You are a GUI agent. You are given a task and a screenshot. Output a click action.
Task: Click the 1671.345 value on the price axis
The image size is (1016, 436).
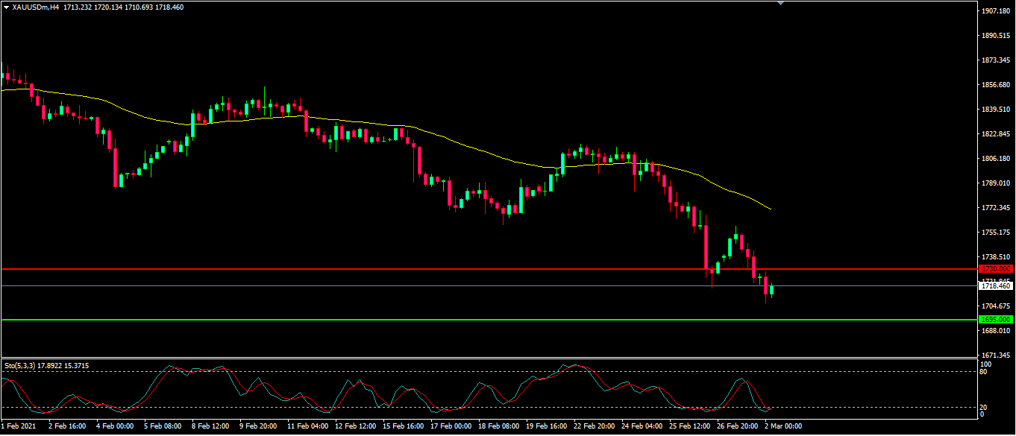[995, 355]
